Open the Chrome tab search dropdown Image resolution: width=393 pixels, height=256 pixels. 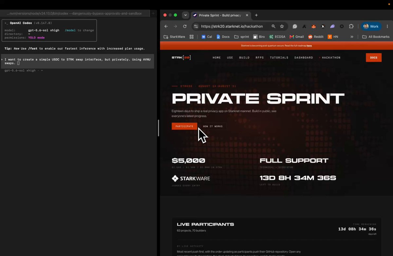[185, 15]
